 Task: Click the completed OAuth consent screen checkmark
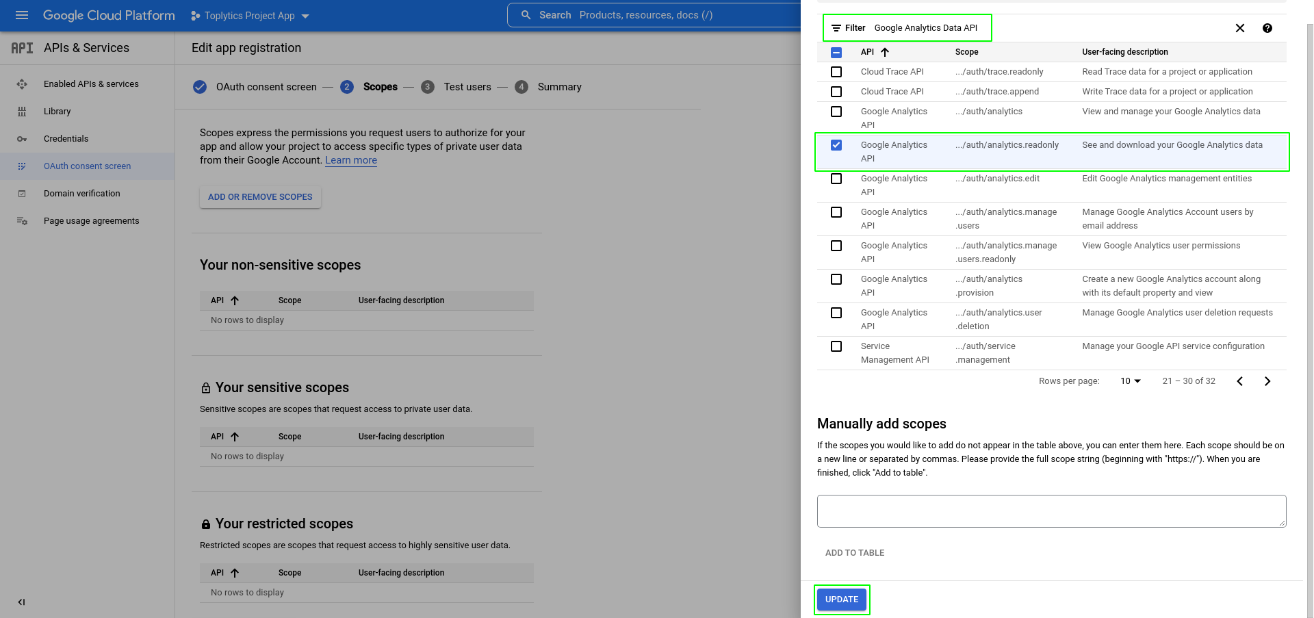pyautogui.click(x=200, y=87)
